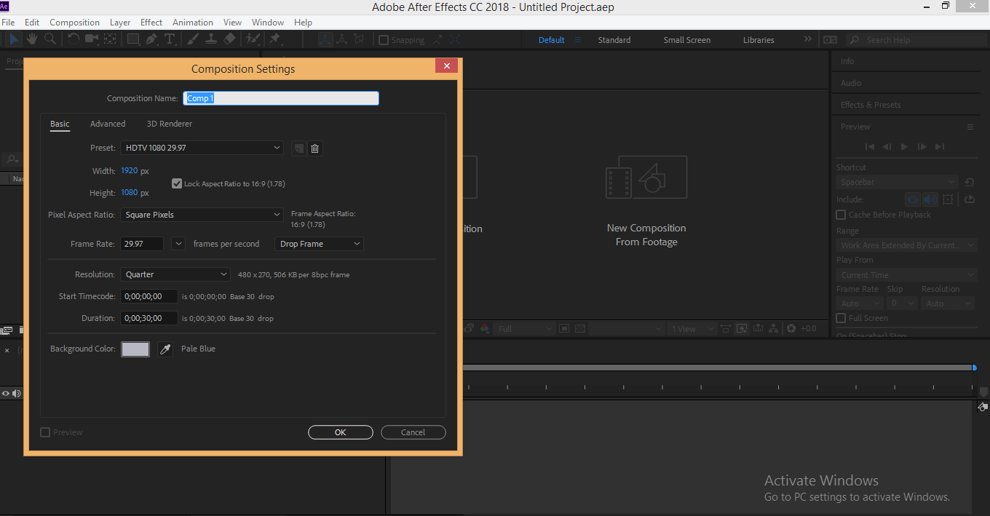The image size is (990, 516).
Task: Click the save preset icon beside Preset
Action: point(298,148)
